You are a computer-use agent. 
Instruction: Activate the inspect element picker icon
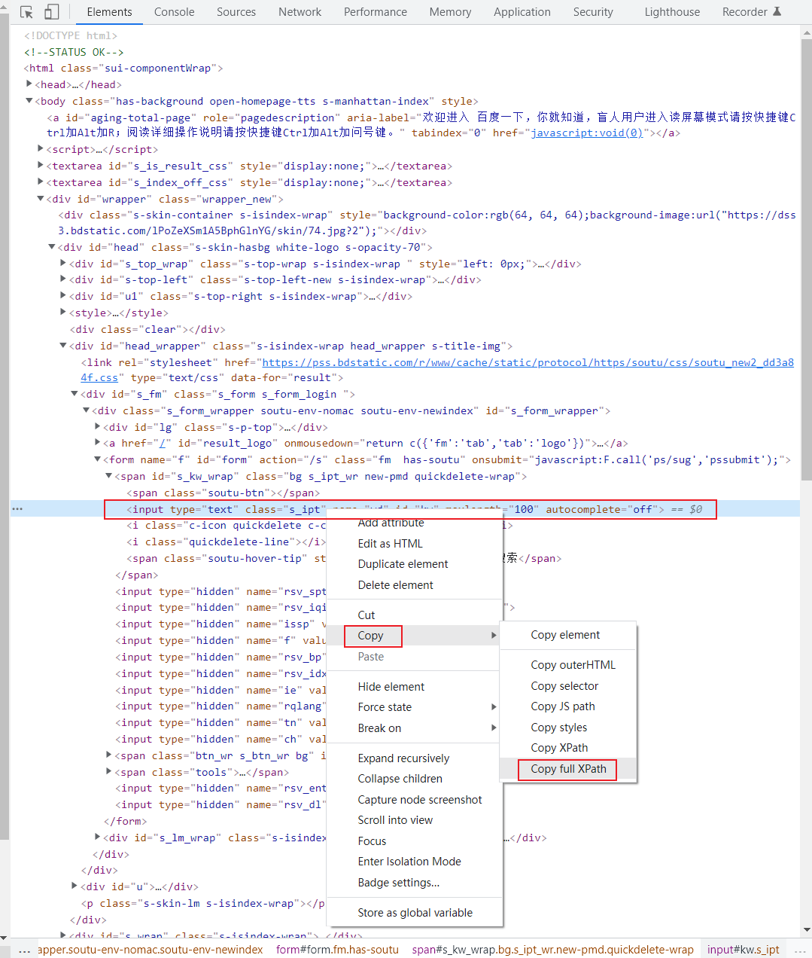26,12
